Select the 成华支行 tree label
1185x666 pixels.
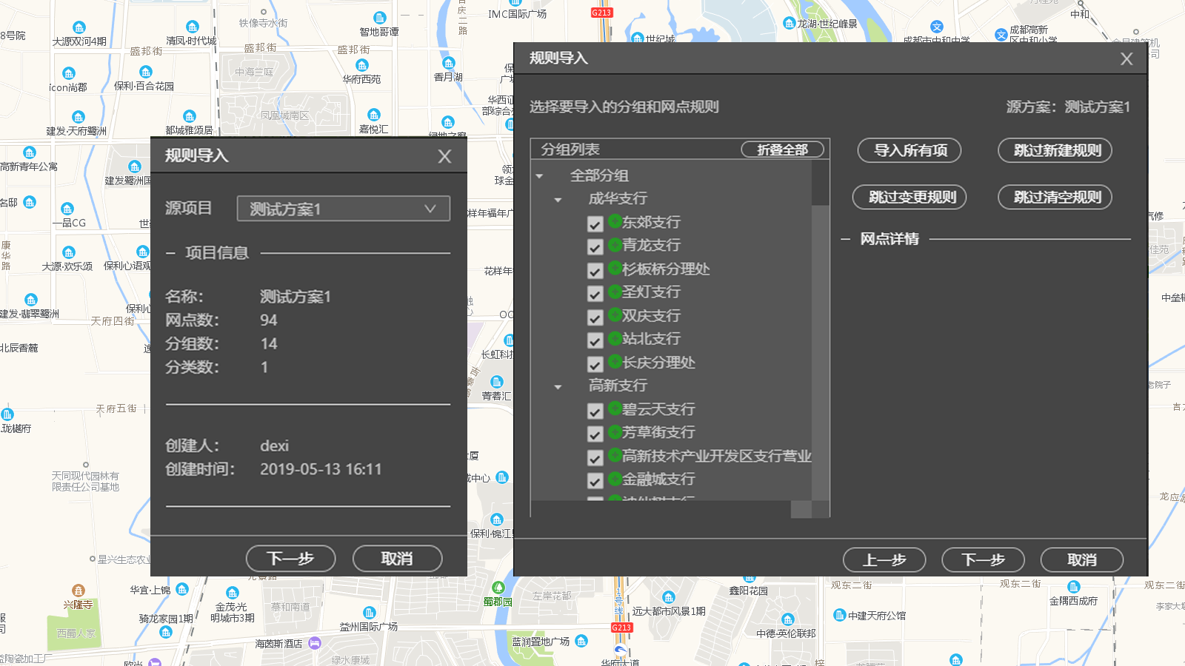click(x=618, y=199)
